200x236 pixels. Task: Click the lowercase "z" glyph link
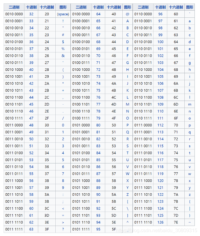point(190,195)
